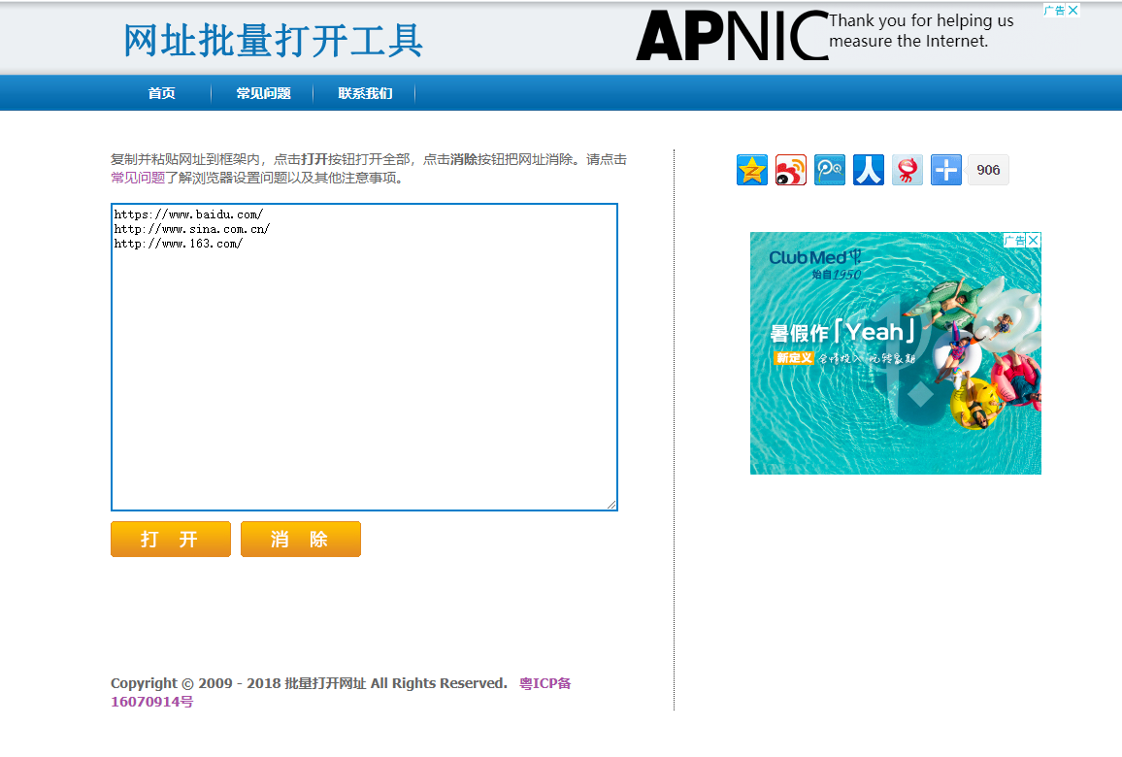Click the Copyright 2009 - 2018 text

click(x=309, y=683)
